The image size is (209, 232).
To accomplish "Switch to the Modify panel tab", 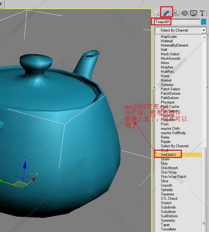I will 167,13.
